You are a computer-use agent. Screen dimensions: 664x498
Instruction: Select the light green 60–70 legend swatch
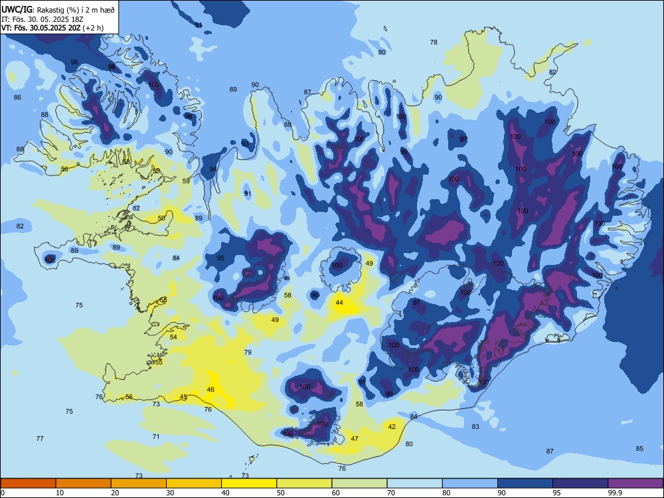(x=359, y=483)
